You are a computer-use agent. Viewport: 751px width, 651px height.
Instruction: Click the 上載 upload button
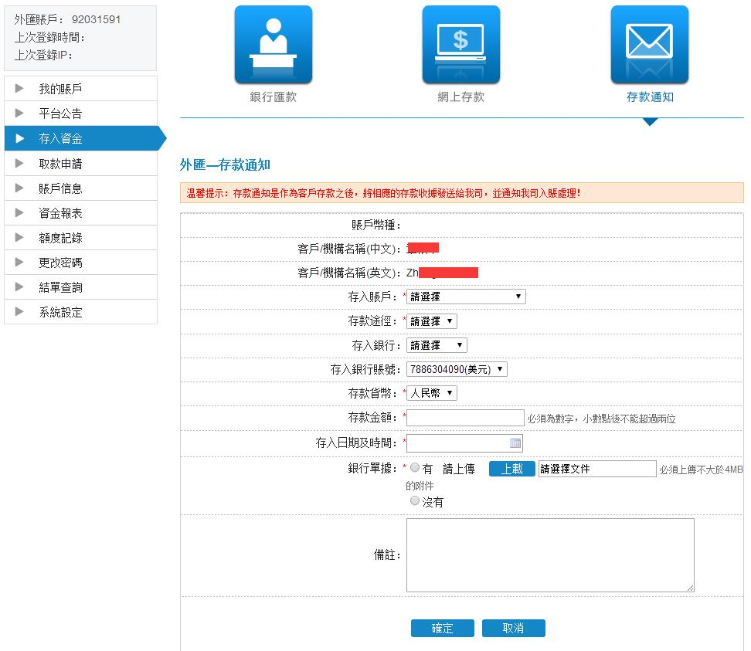pos(511,469)
